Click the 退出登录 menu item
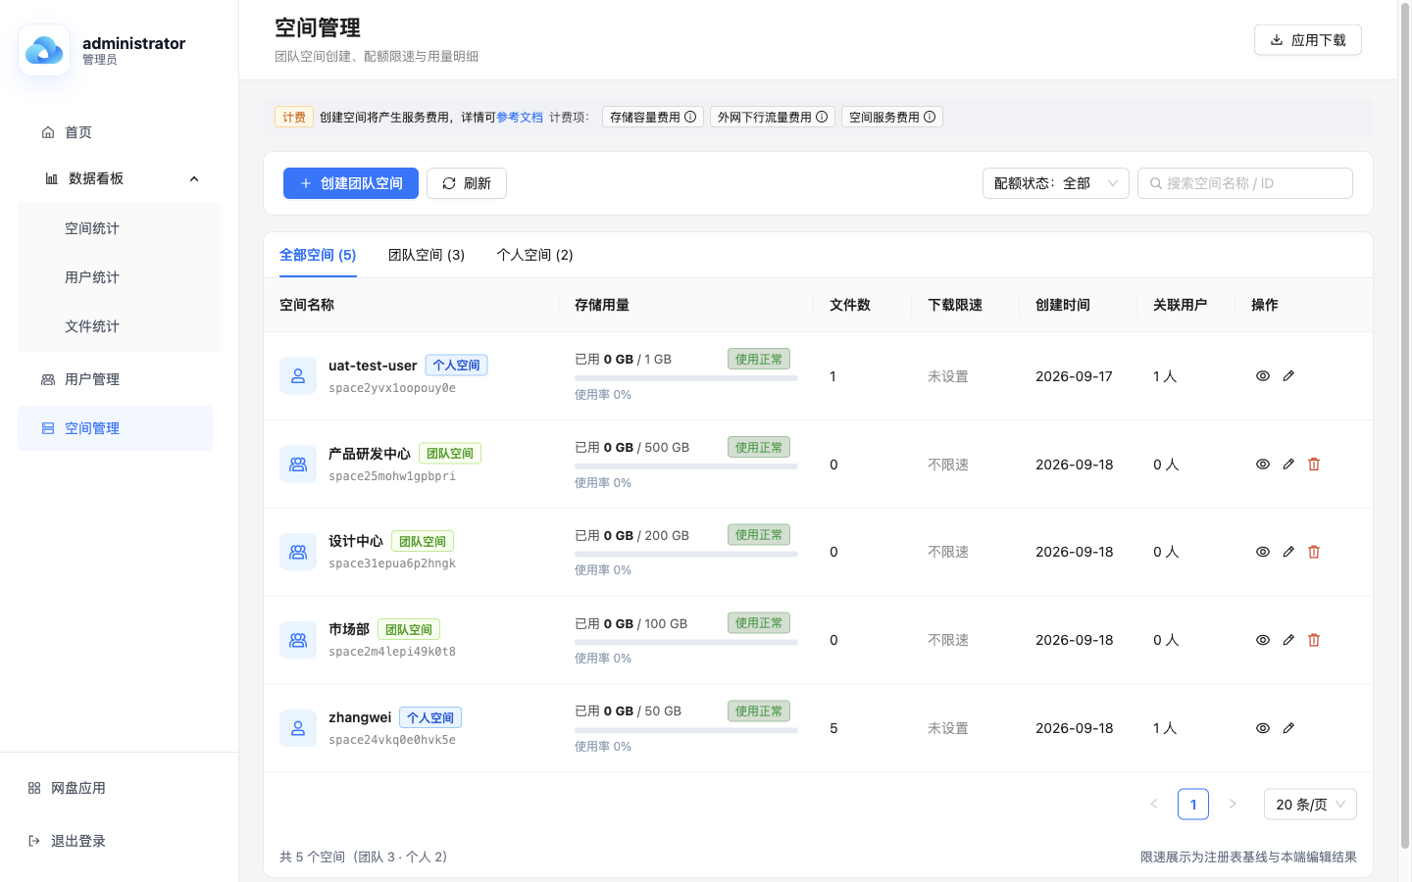This screenshot has height=882, width=1412. pyautogui.click(x=119, y=841)
